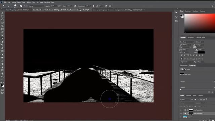Switch to Color Range 3.jpg document tab

(x=17, y=10)
